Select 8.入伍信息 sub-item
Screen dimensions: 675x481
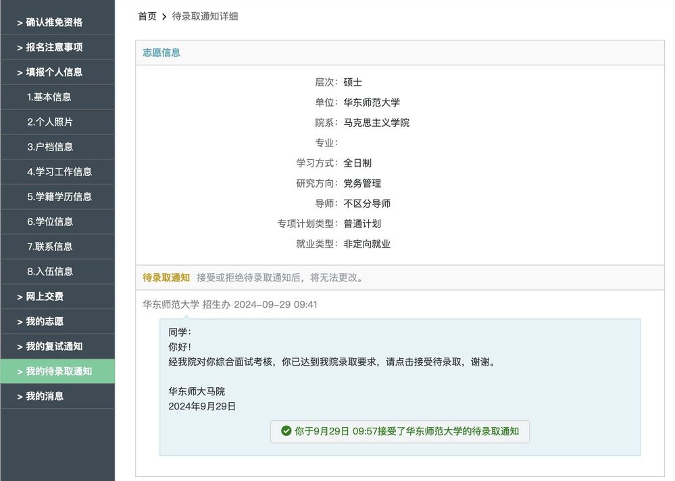pos(50,272)
